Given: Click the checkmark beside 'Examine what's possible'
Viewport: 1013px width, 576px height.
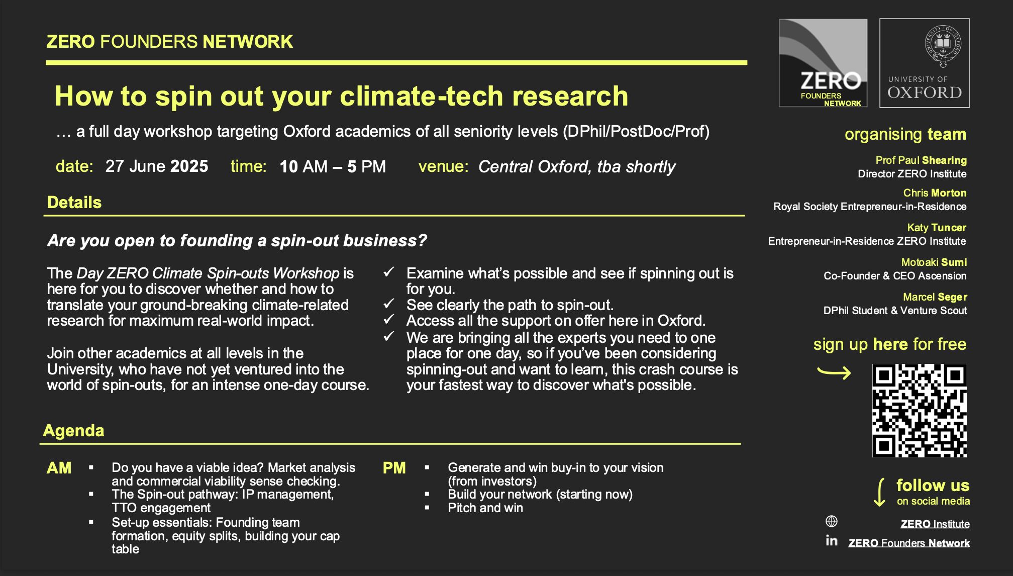Looking at the screenshot, I should point(388,272).
